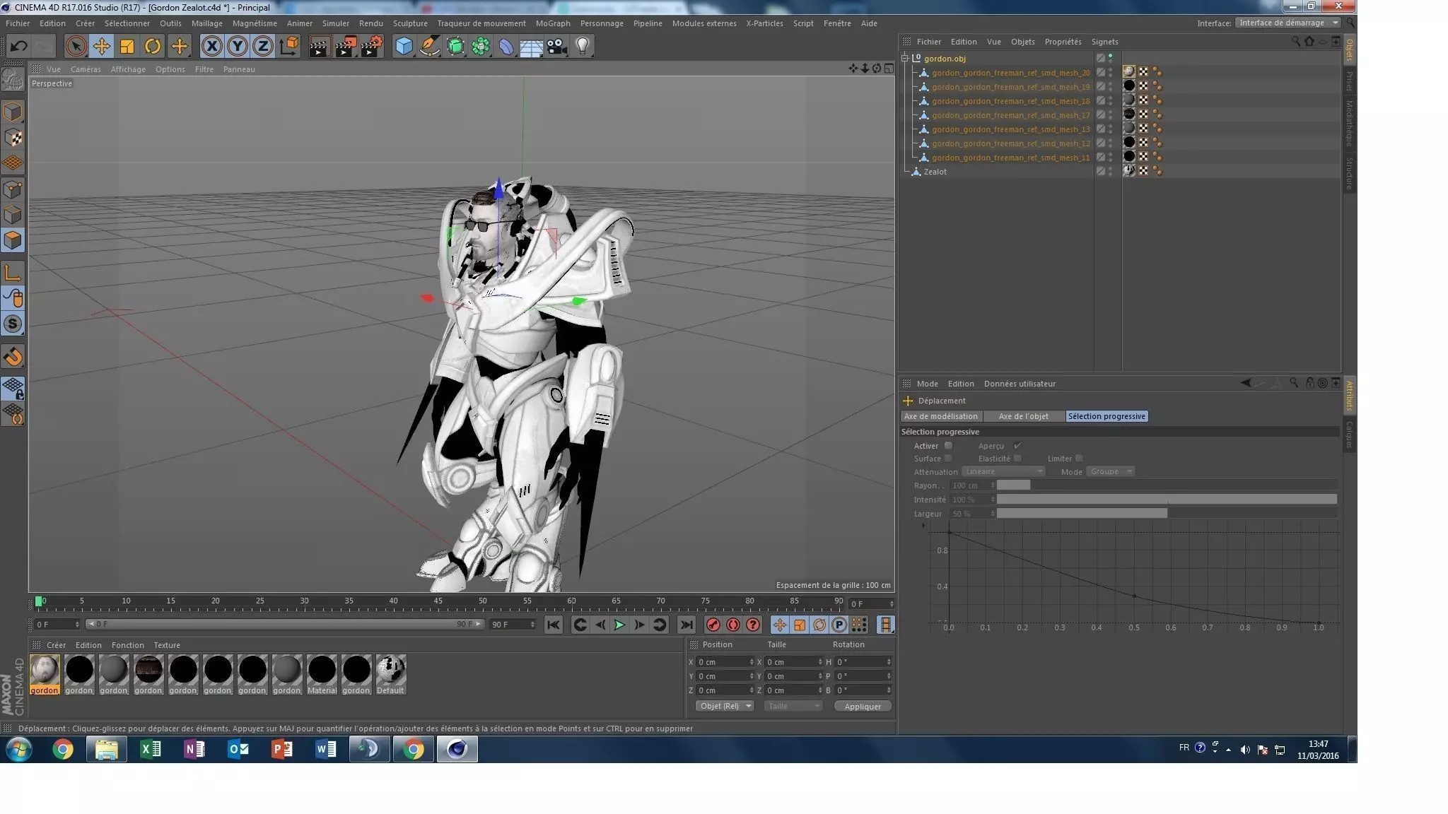The image size is (1448, 814).
Task: Click the Appliquer button
Action: (x=863, y=707)
